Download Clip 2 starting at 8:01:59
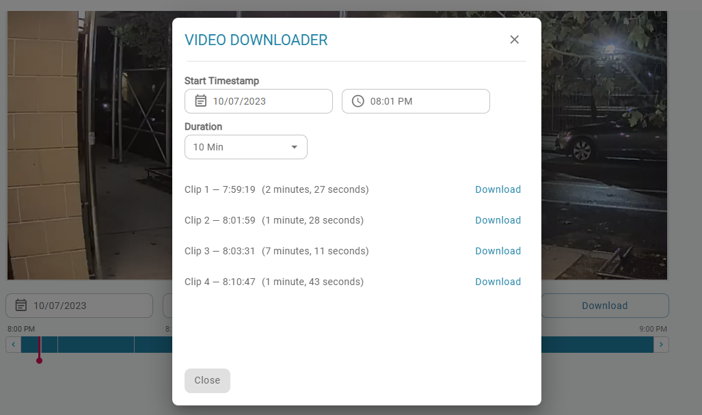 498,220
